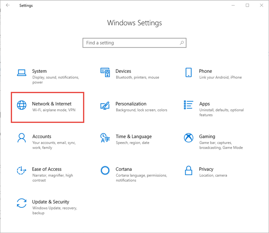Open the Time & Language icon
The image size is (269, 233).
pyautogui.click(x=105, y=138)
